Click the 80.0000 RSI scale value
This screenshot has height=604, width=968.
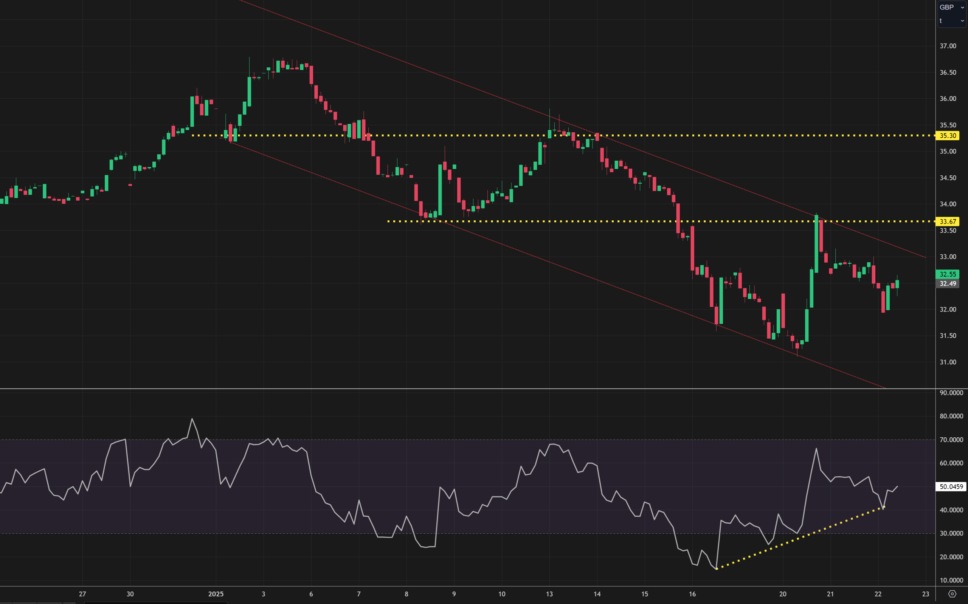tap(951, 416)
